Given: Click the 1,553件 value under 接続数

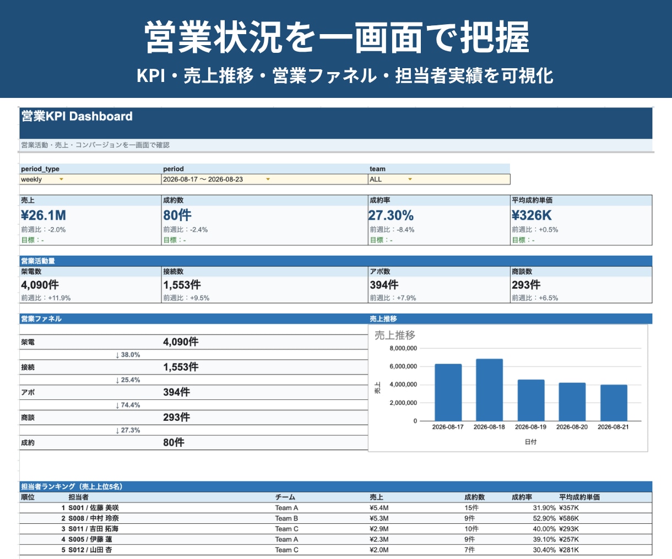Looking at the screenshot, I should click(182, 285).
